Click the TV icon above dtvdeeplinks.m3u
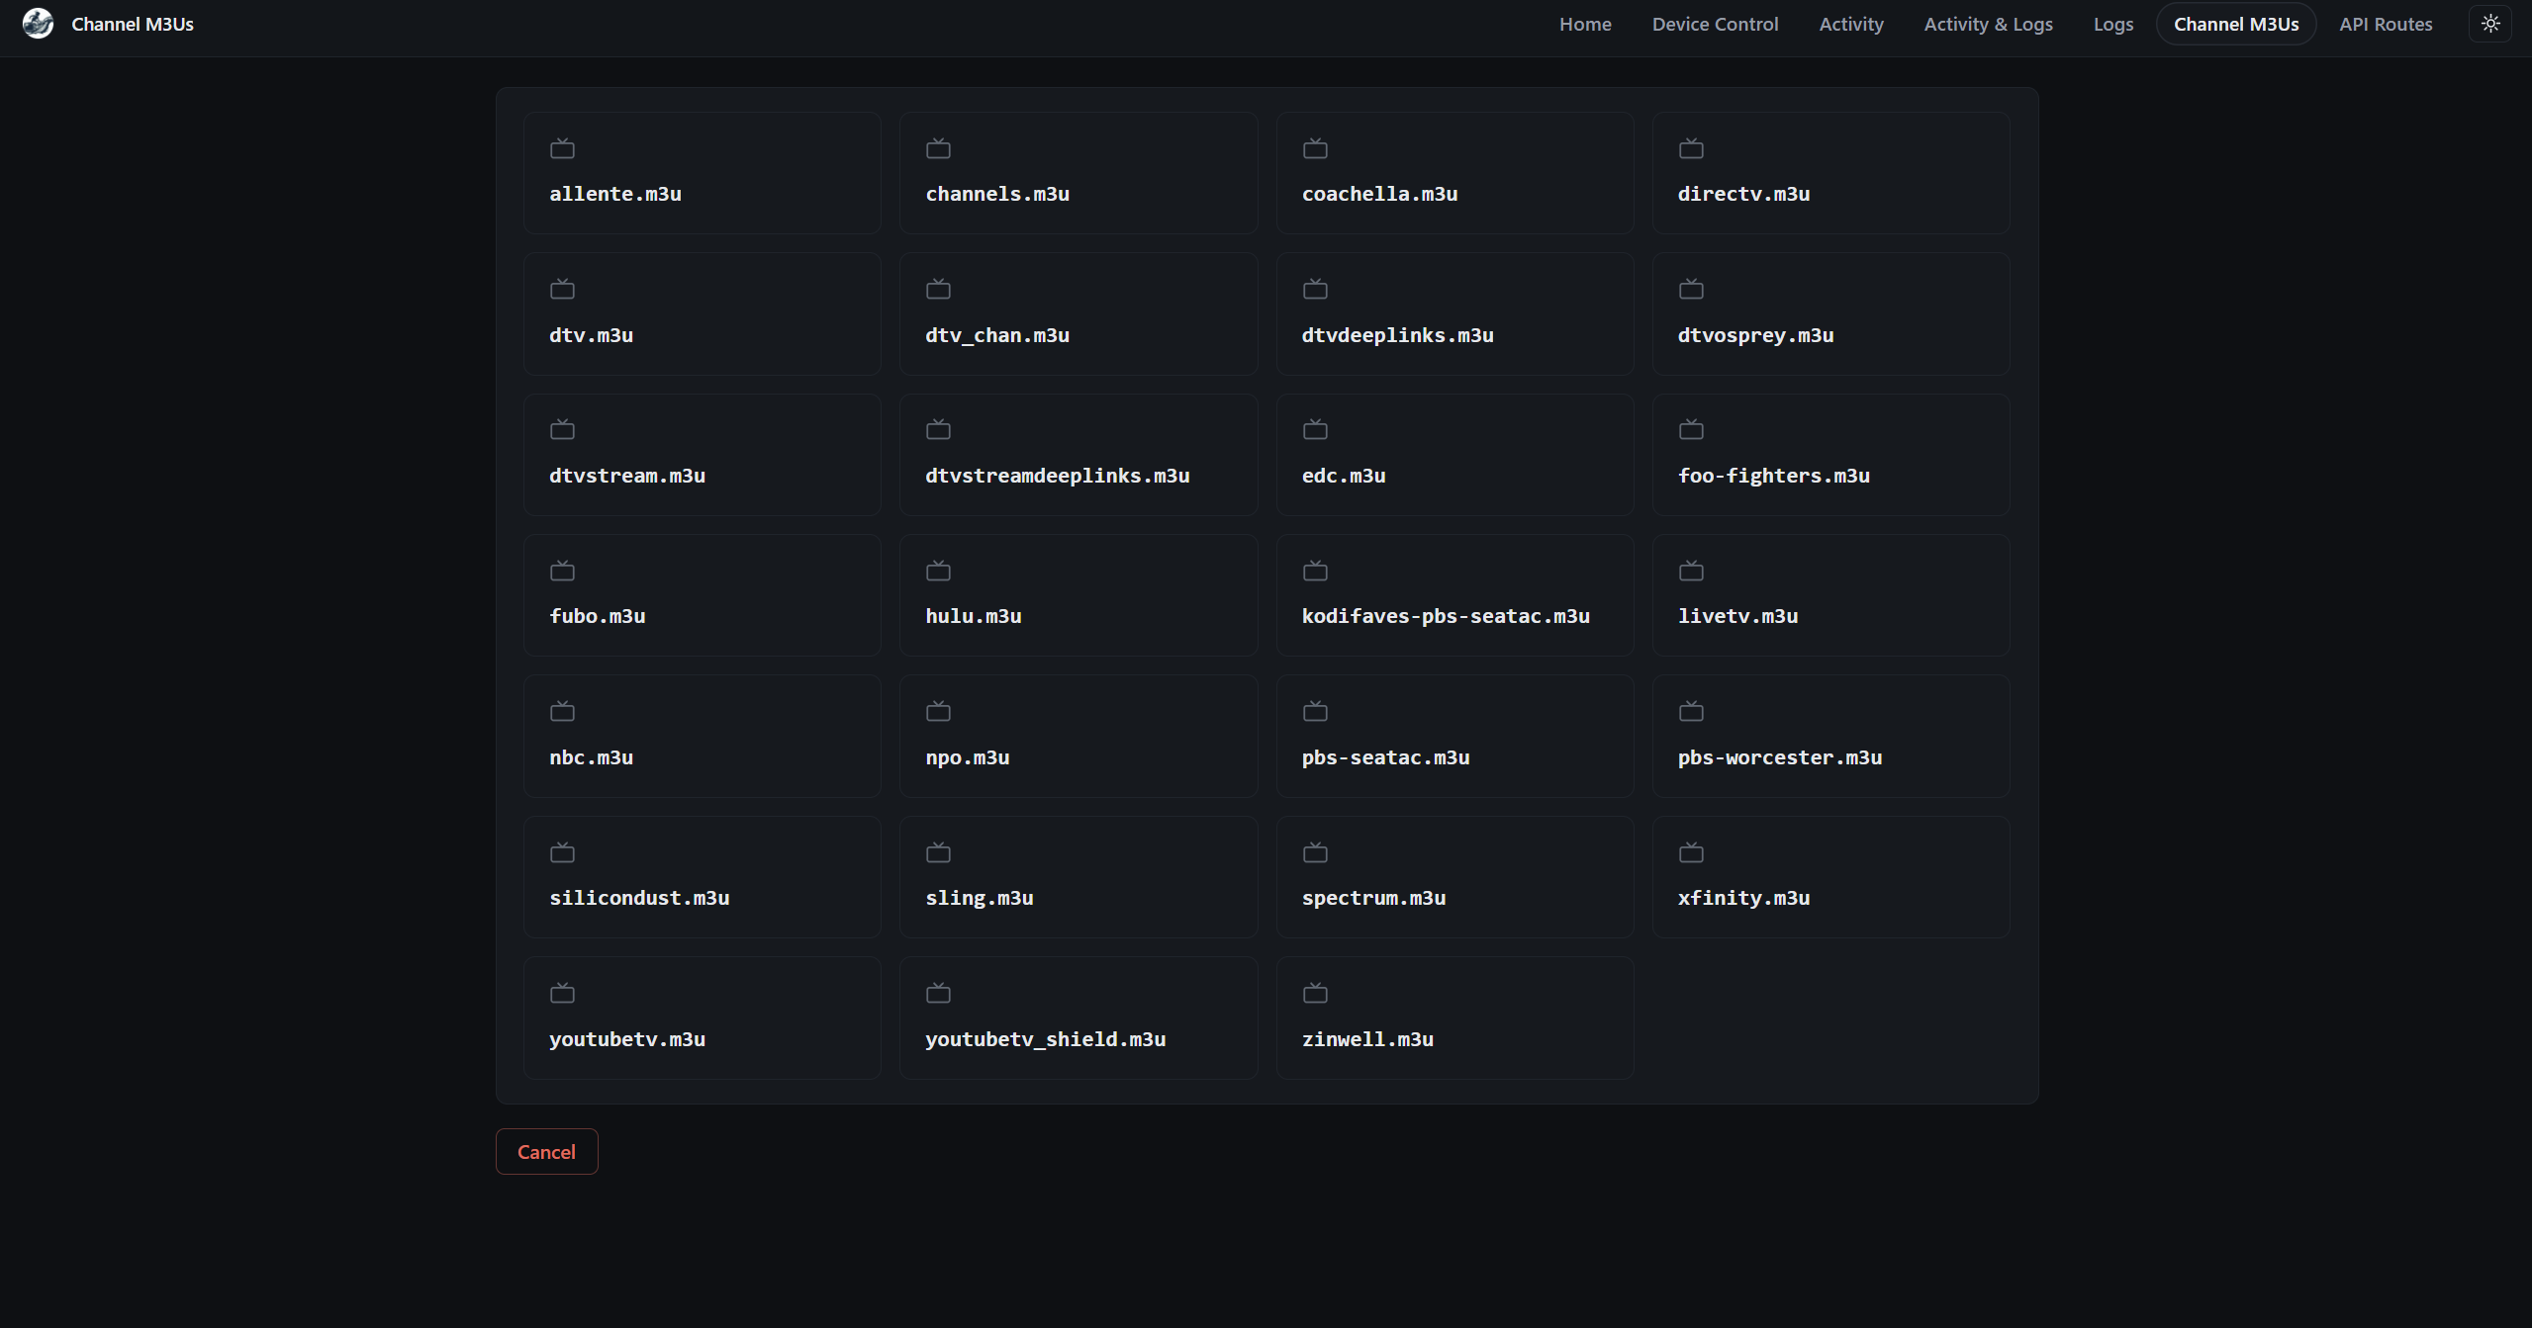The image size is (2532, 1328). [1315, 289]
